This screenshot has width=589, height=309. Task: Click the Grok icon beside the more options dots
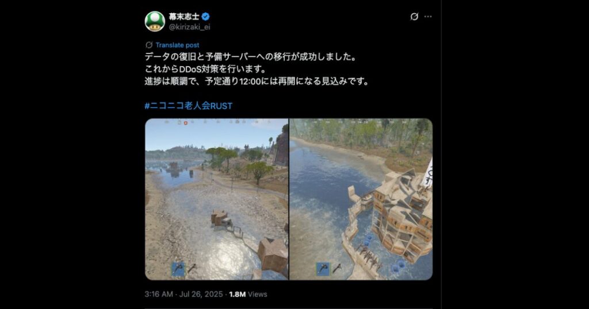point(414,17)
